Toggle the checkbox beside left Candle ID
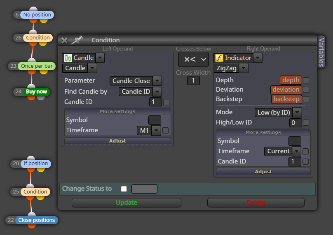Screen dimensions: 333x235 point(166,102)
